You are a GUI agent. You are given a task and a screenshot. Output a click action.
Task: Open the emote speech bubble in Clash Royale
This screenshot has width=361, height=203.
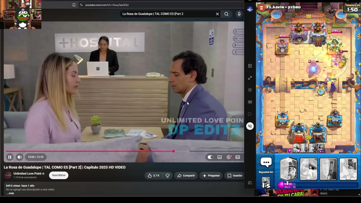point(266,162)
